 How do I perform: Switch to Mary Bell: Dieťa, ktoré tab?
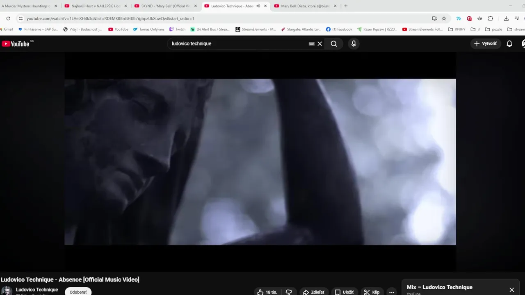305,6
